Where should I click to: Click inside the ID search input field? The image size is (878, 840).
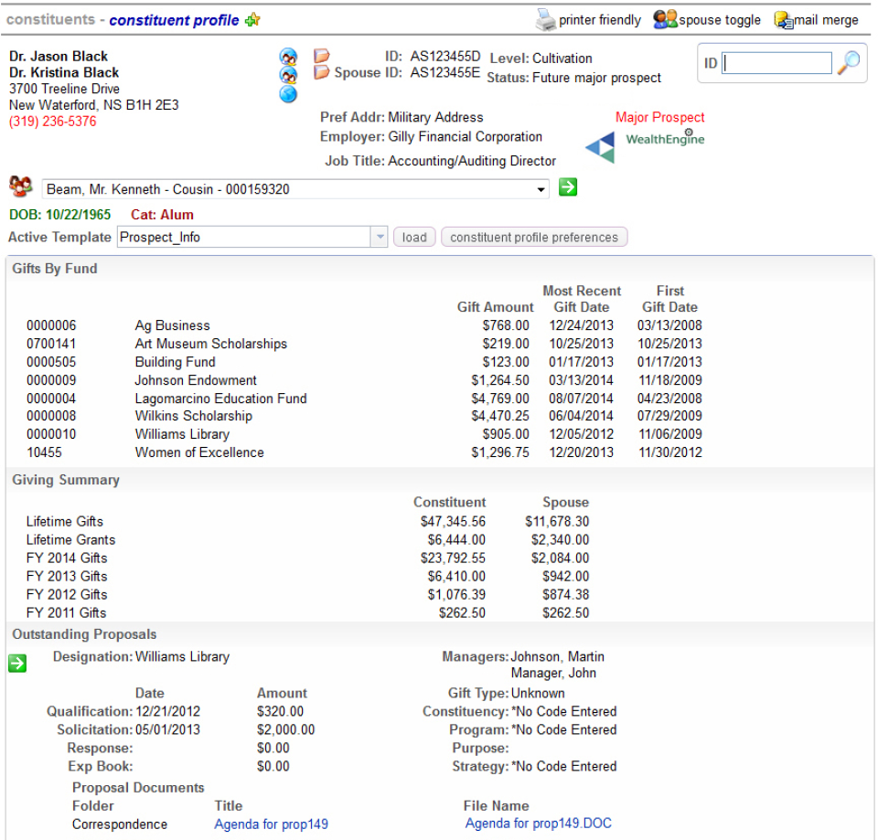776,63
